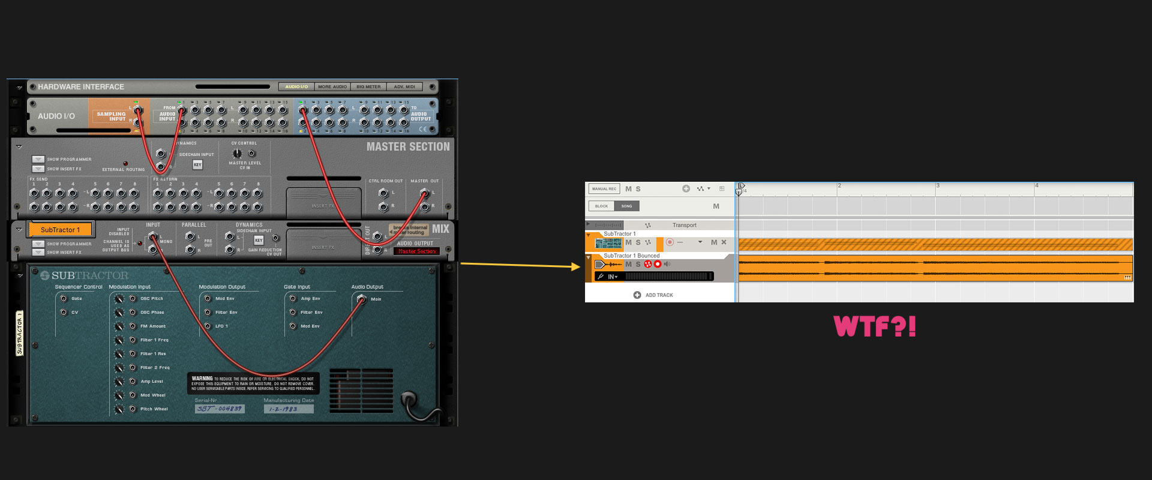This screenshot has width=1152, height=480.
Task: Click Audio Output jack 1
Action: (304, 110)
